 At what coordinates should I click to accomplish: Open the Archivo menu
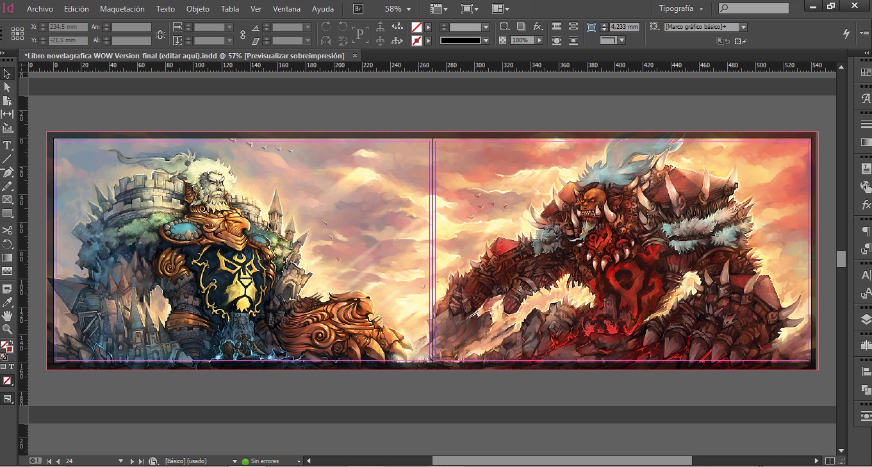[40, 9]
